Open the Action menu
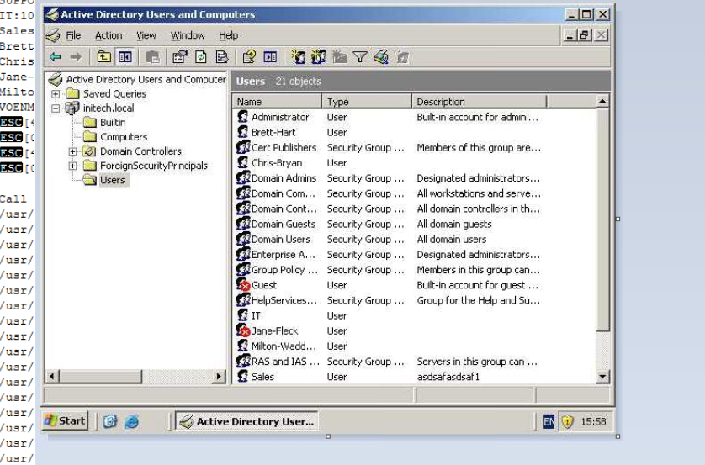 [108, 36]
